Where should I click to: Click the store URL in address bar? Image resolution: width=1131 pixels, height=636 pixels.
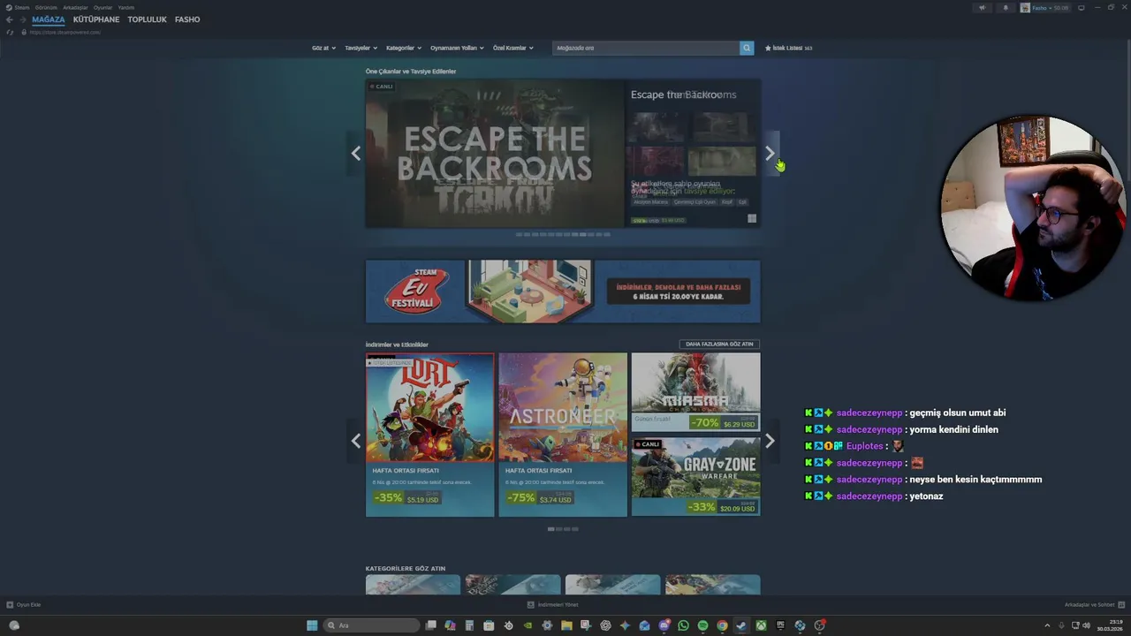(65, 32)
